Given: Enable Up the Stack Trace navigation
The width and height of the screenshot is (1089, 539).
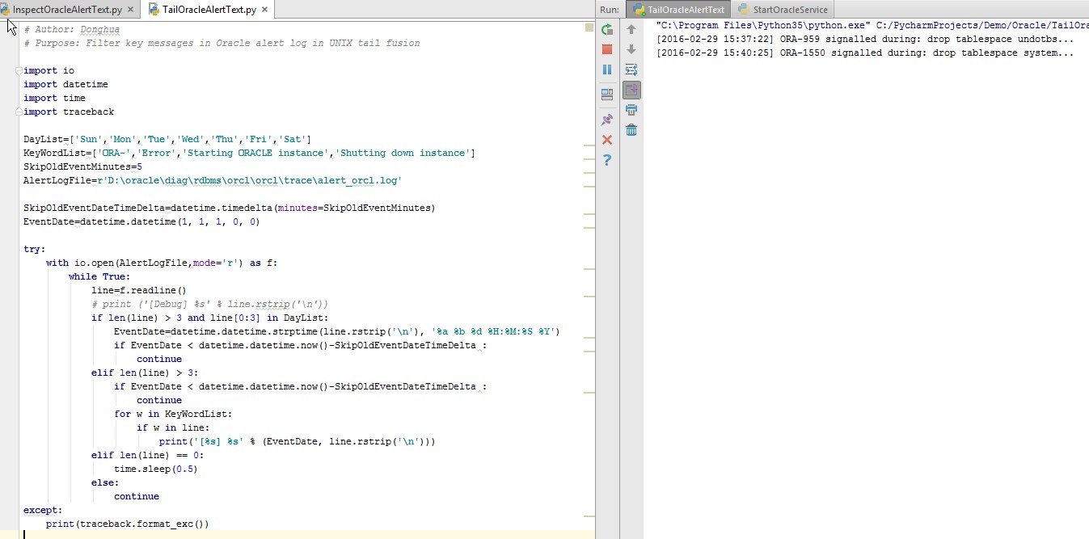Looking at the screenshot, I should click(631, 28).
